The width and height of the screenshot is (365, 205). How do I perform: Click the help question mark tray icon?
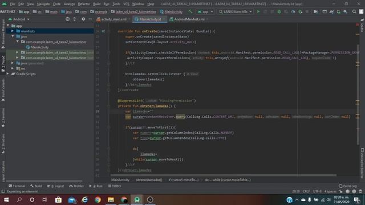pyautogui.click(x=289, y=200)
